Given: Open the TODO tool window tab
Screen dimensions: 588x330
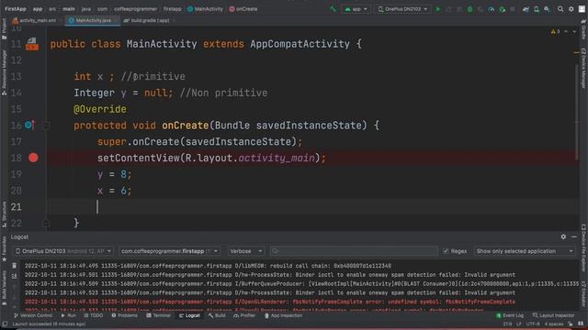Looking at the screenshot, I should coord(94,315).
